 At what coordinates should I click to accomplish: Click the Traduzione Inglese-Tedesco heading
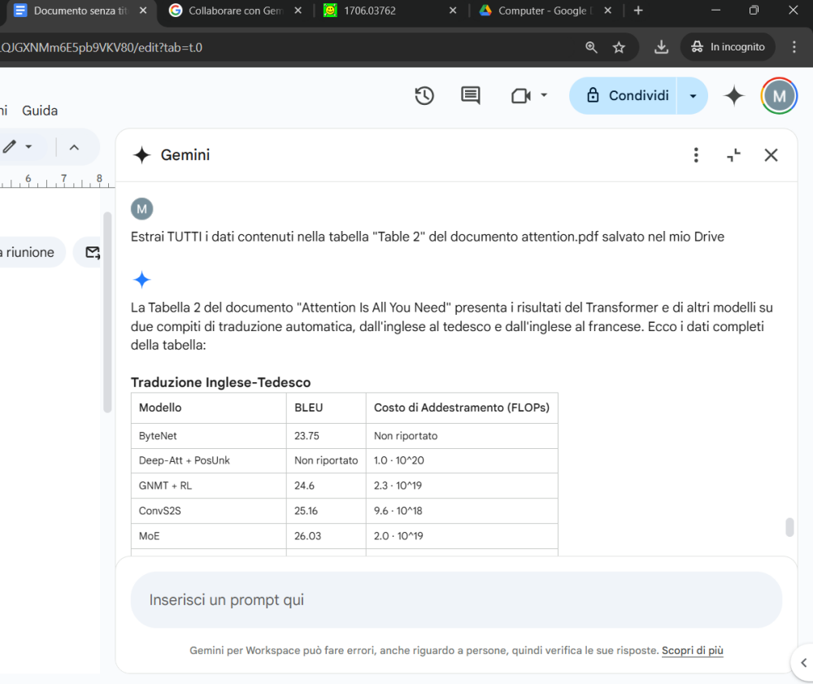220,382
